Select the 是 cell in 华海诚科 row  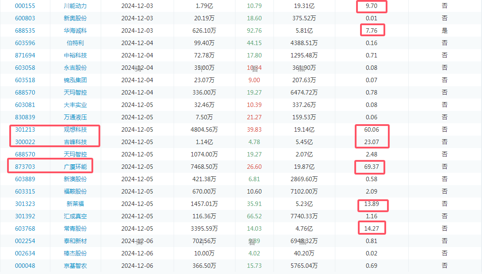tap(444, 30)
